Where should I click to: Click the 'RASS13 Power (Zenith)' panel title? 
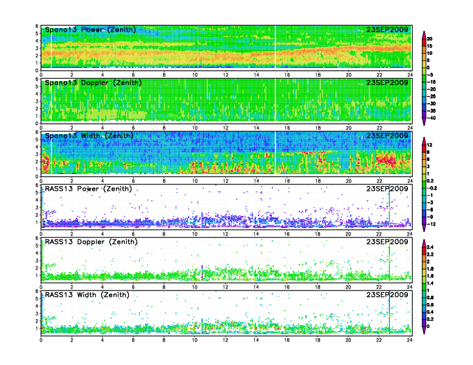click(x=88, y=189)
